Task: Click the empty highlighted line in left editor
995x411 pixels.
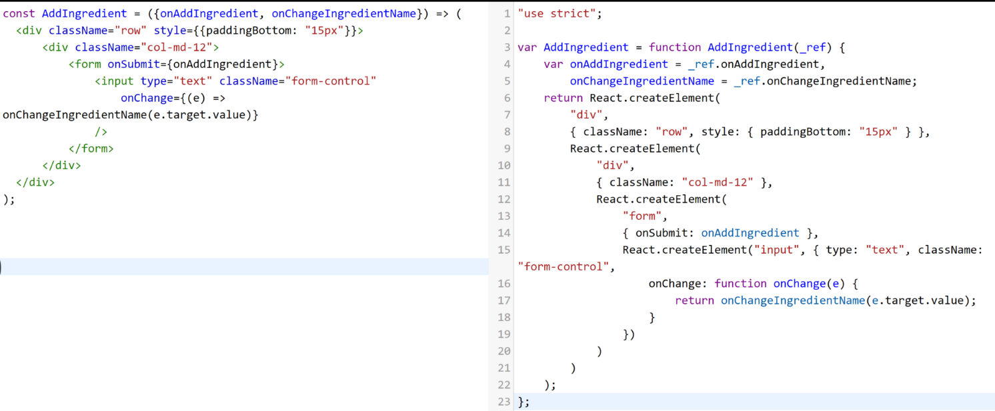Action: tap(244, 266)
